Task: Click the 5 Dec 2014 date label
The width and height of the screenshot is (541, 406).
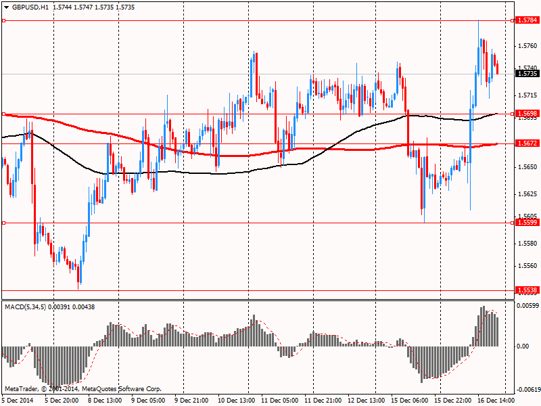Action: click(x=18, y=400)
